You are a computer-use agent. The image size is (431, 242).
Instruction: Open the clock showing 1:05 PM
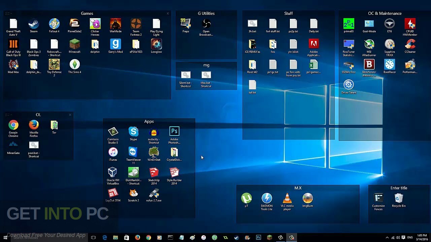[x=421, y=238]
